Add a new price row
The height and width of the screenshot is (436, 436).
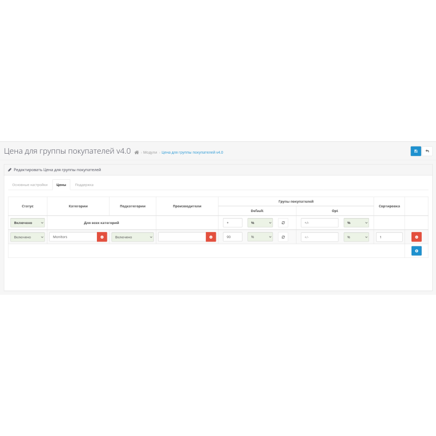[x=416, y=251]
